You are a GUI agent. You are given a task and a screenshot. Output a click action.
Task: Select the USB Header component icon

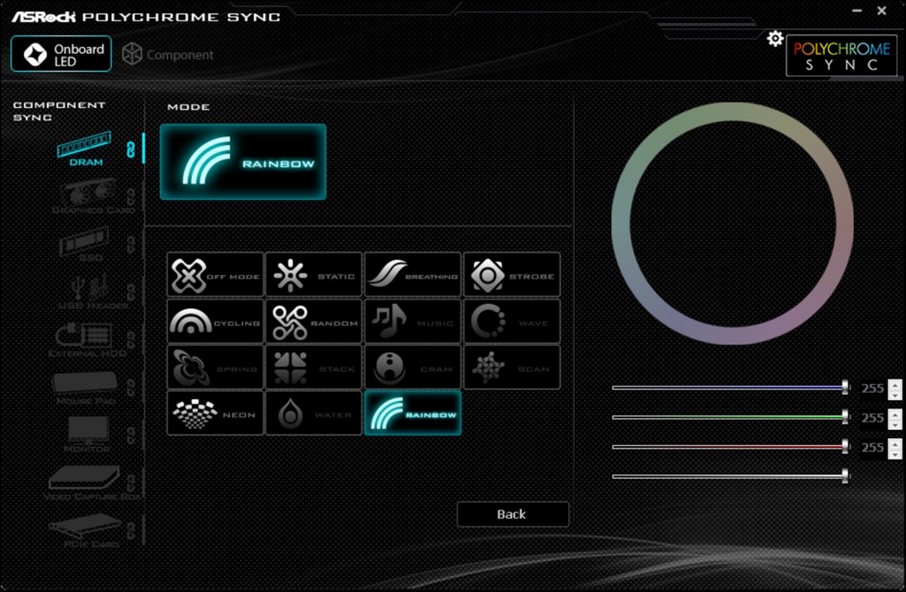pyautogui.click(x=92, y=292)
